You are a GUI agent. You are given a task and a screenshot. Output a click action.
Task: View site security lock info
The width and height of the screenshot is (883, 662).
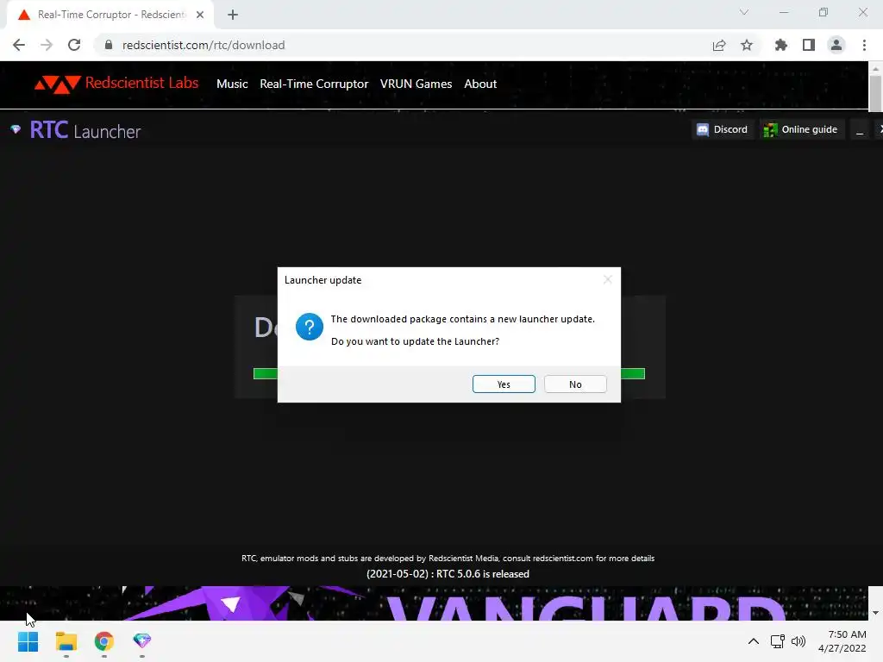[108, 45]
